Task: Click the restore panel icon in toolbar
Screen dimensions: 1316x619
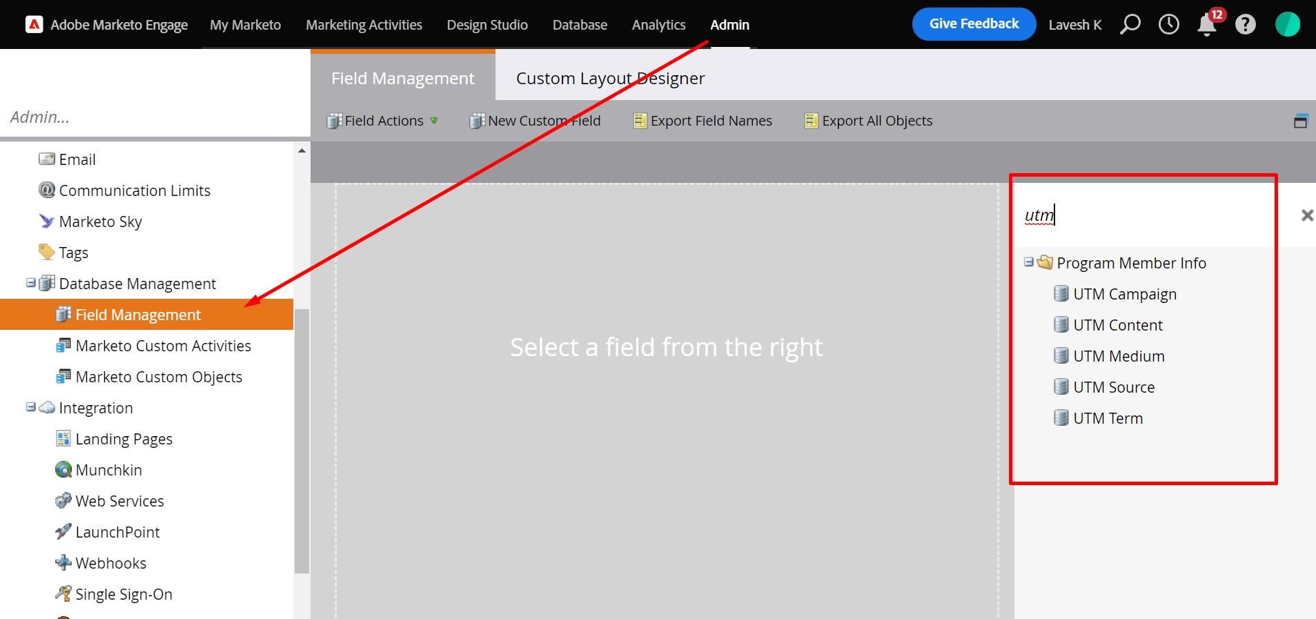Action: (x=1301, y=121)
